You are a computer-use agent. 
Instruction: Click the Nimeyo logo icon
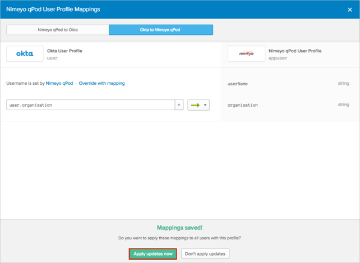[x=246, y=54]
